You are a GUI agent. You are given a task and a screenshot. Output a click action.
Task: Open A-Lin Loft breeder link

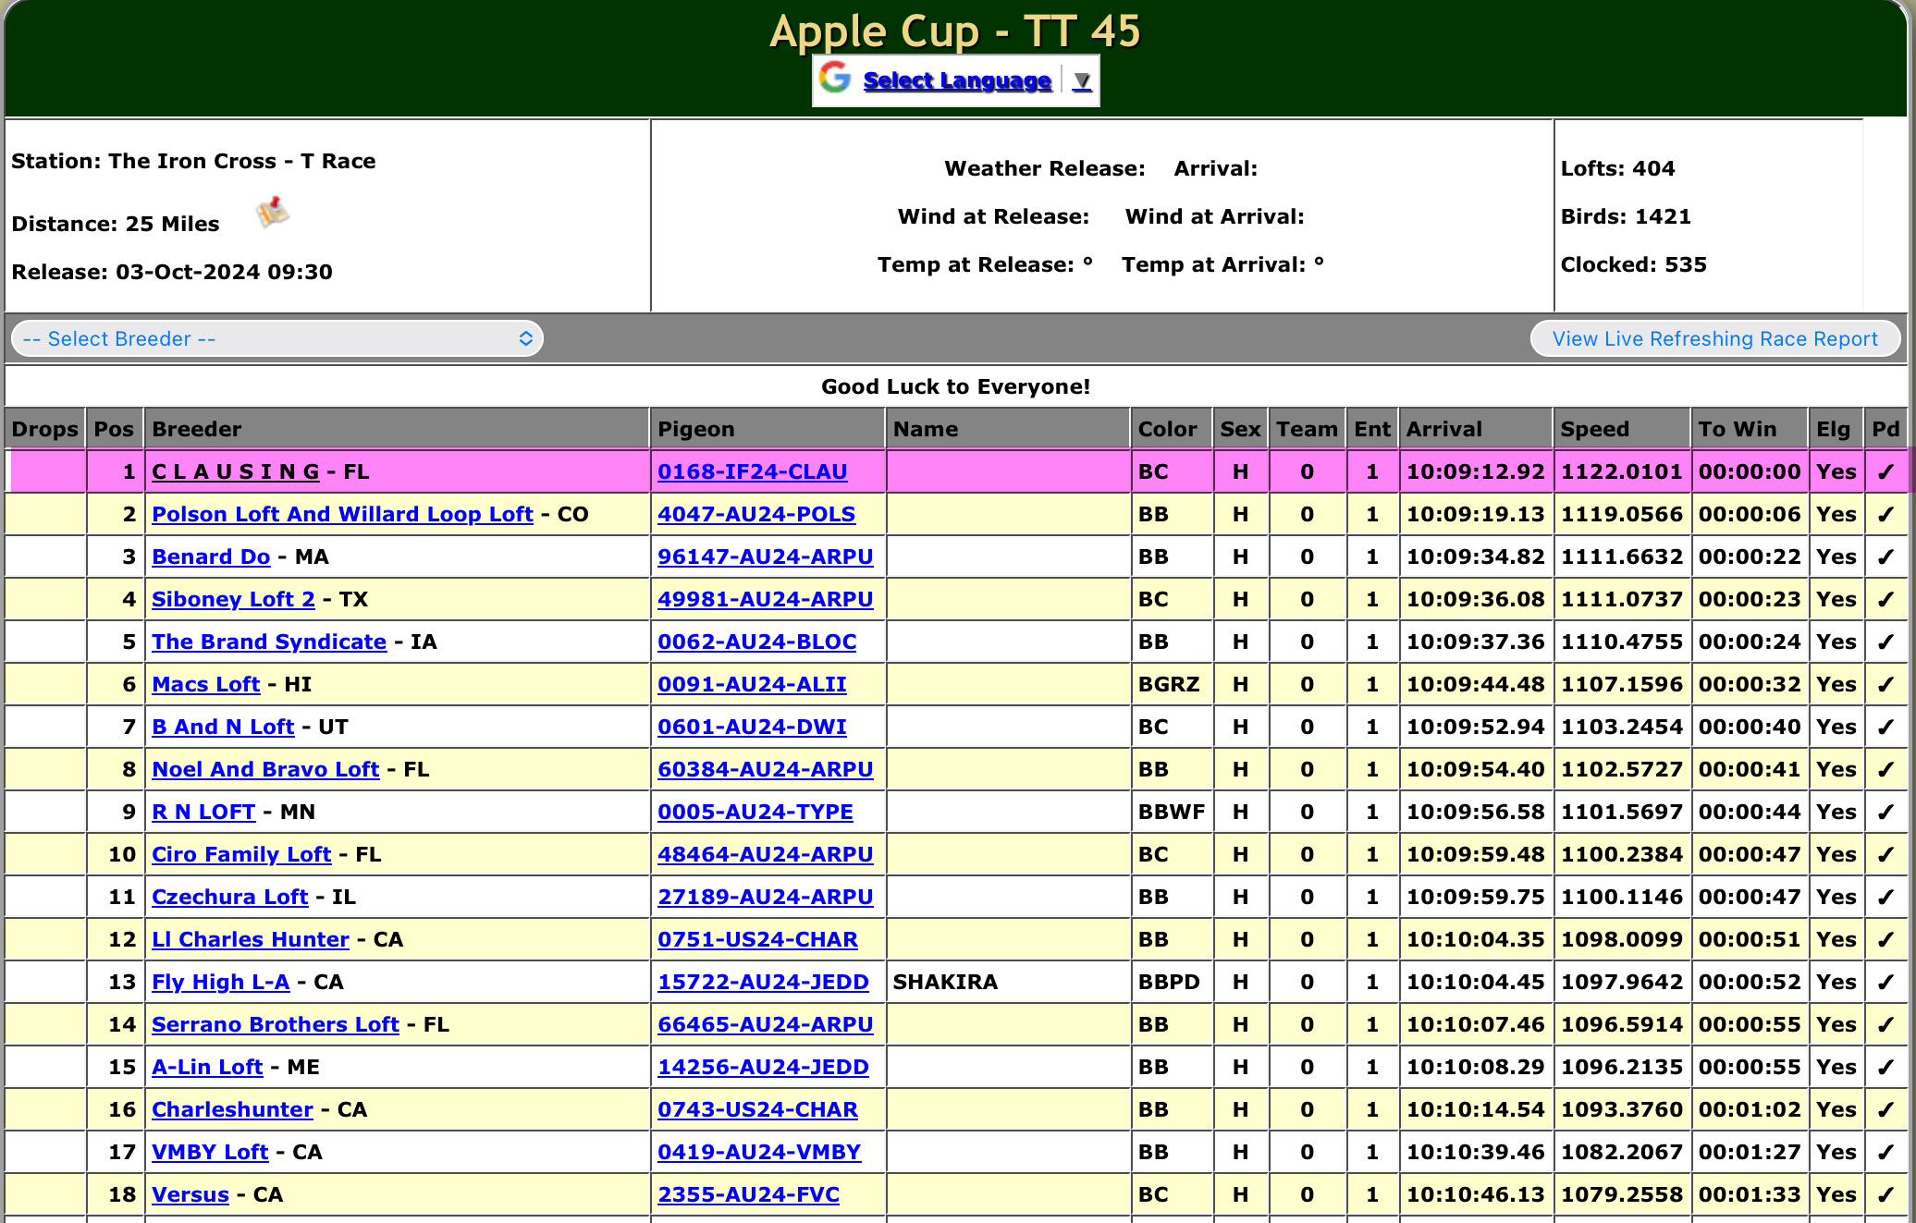[207, 1067]
